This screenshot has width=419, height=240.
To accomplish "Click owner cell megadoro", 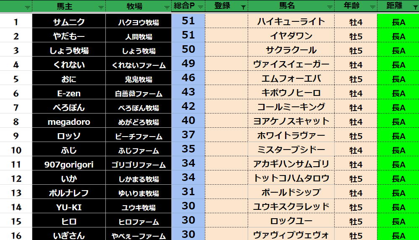I will coord(69,121).
